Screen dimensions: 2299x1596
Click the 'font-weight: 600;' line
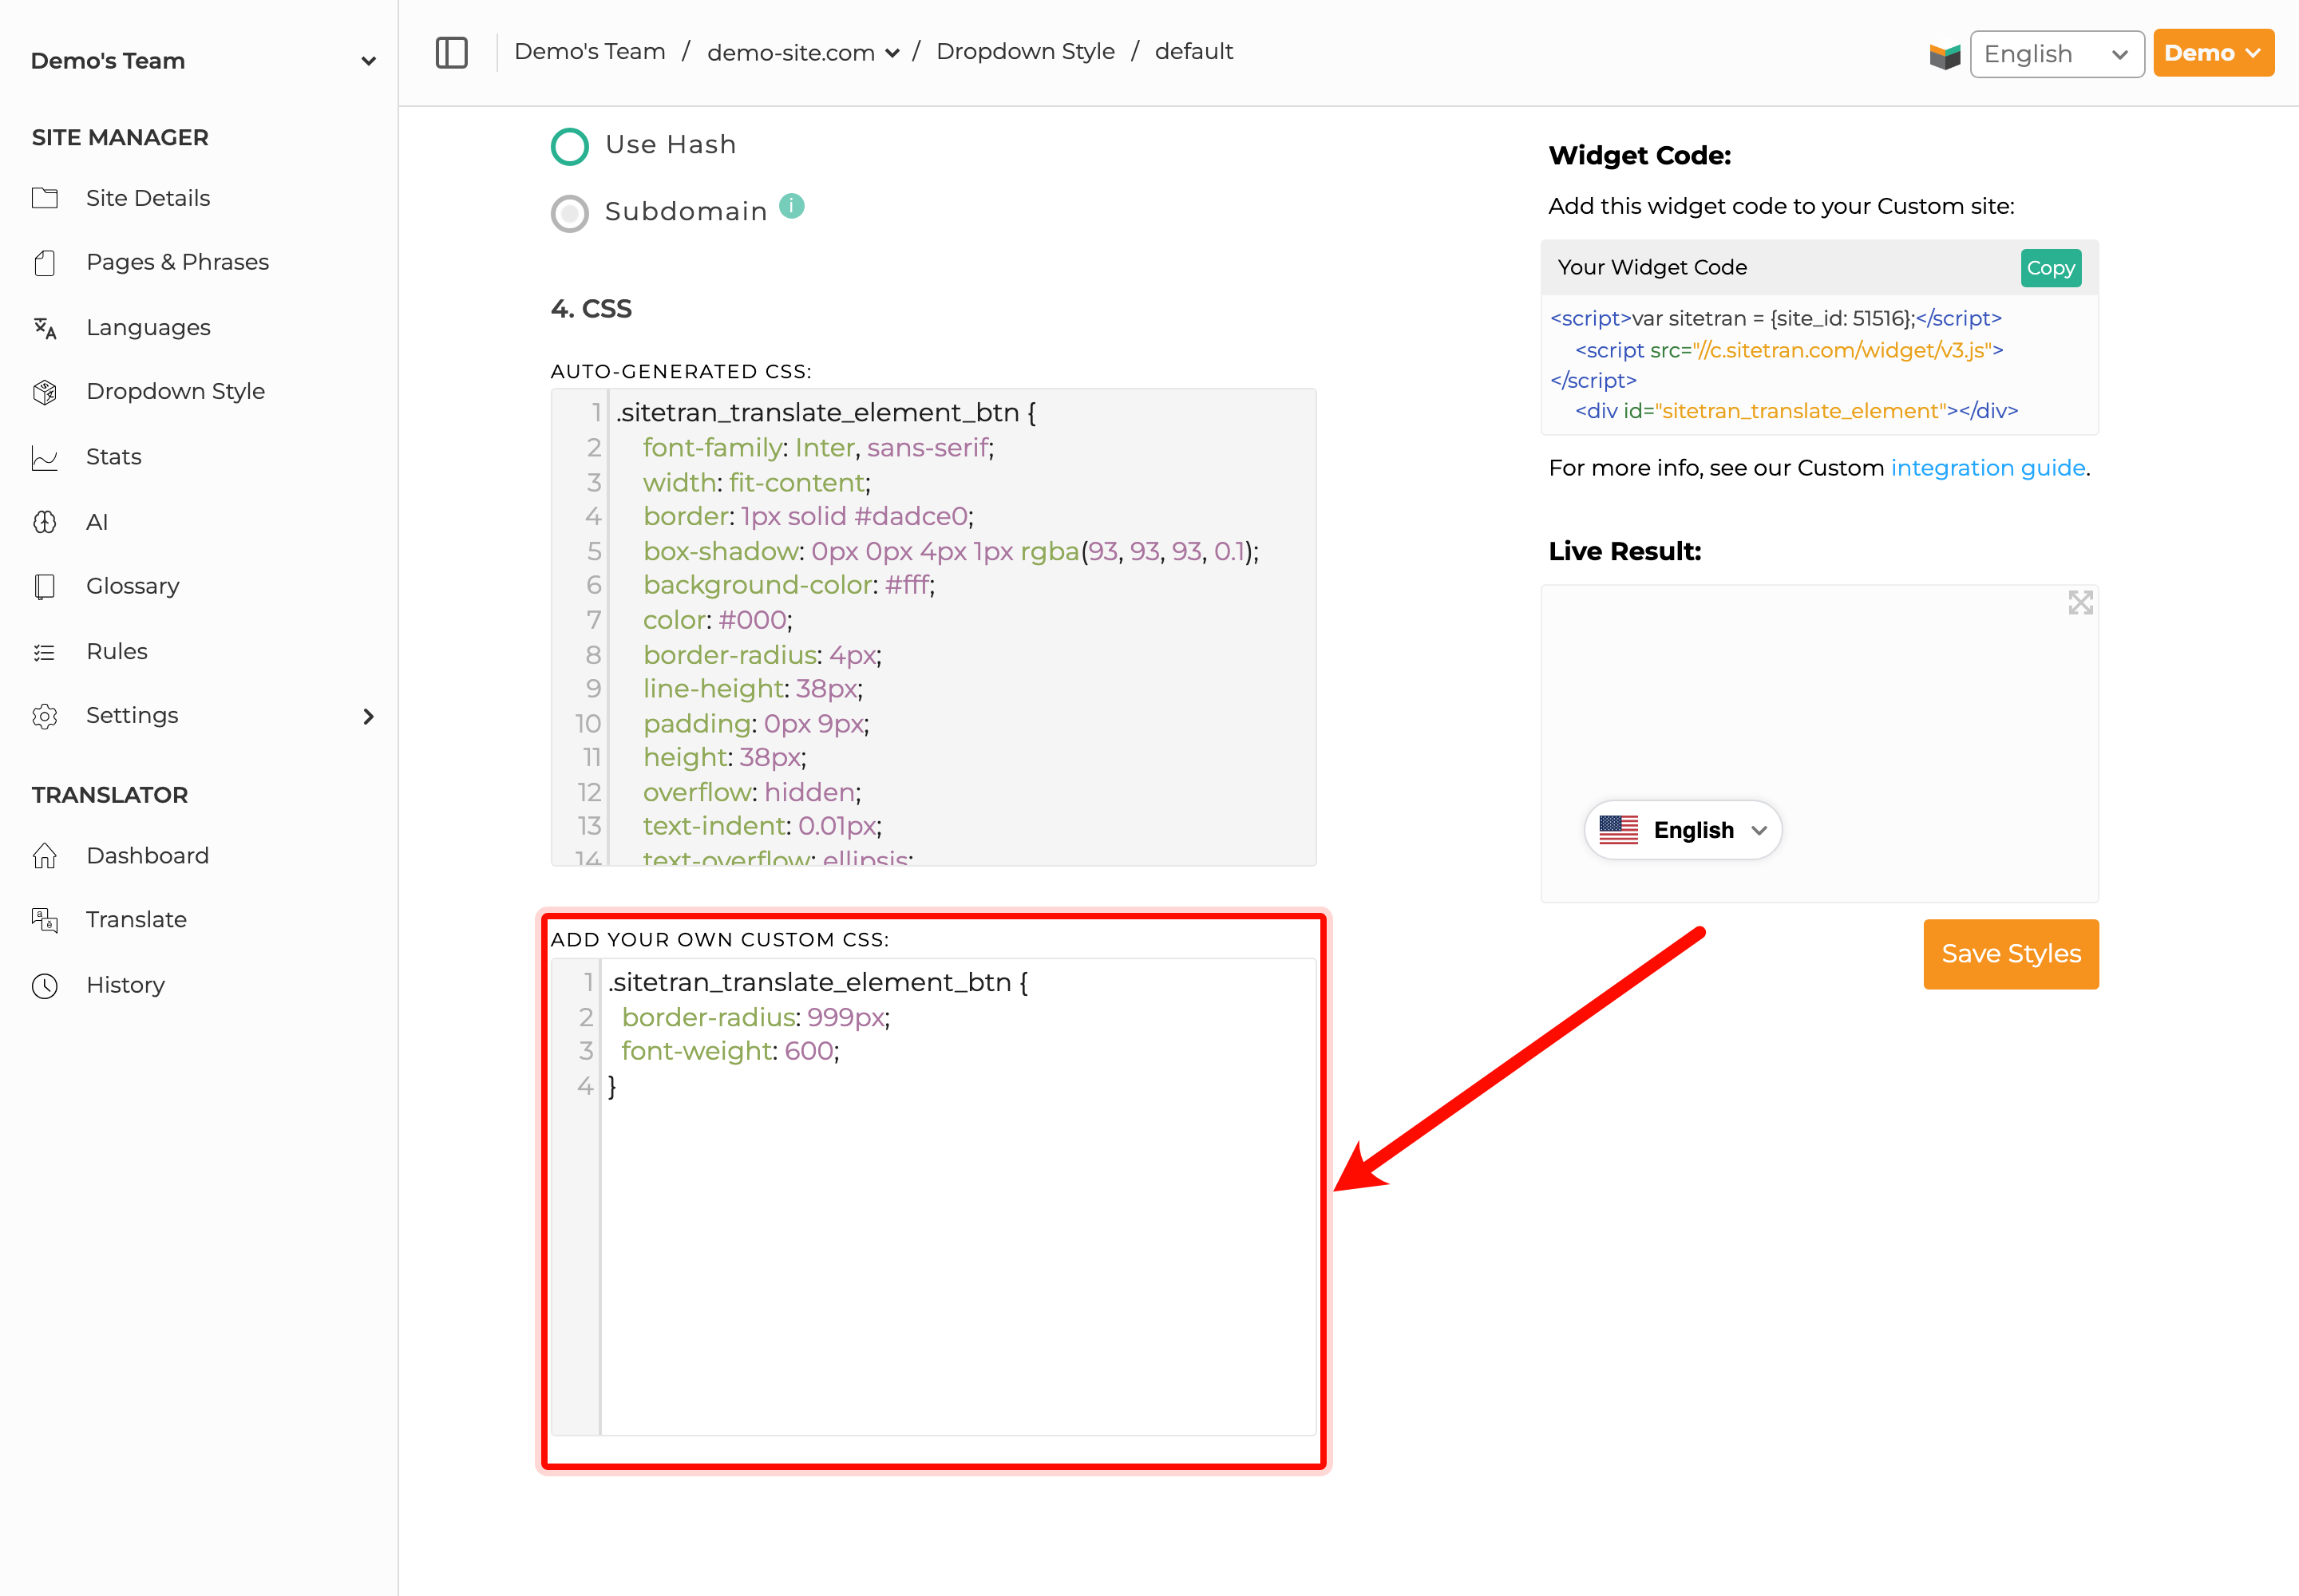coord(730,1051)
